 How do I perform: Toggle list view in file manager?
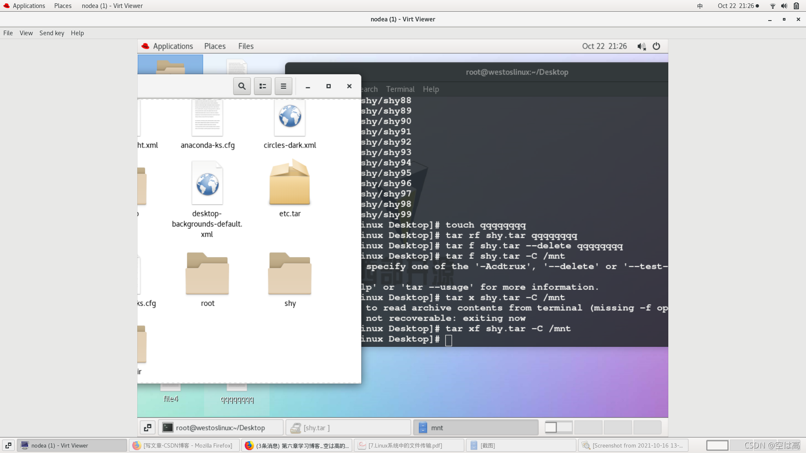point(263,86)
